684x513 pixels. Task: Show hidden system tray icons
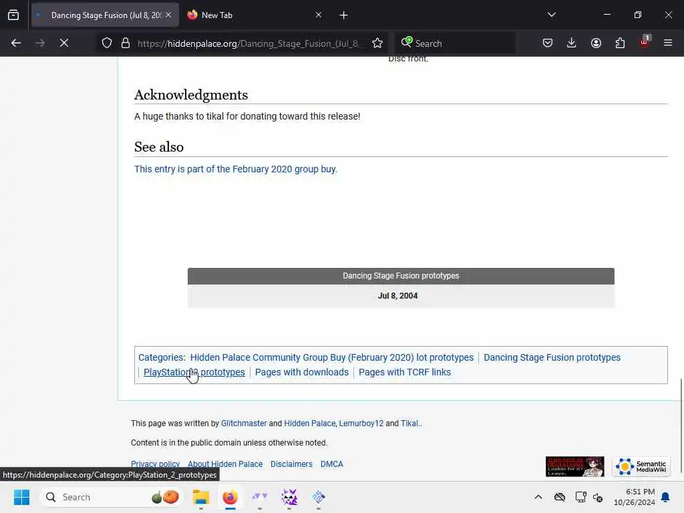(x=538, y=497)
